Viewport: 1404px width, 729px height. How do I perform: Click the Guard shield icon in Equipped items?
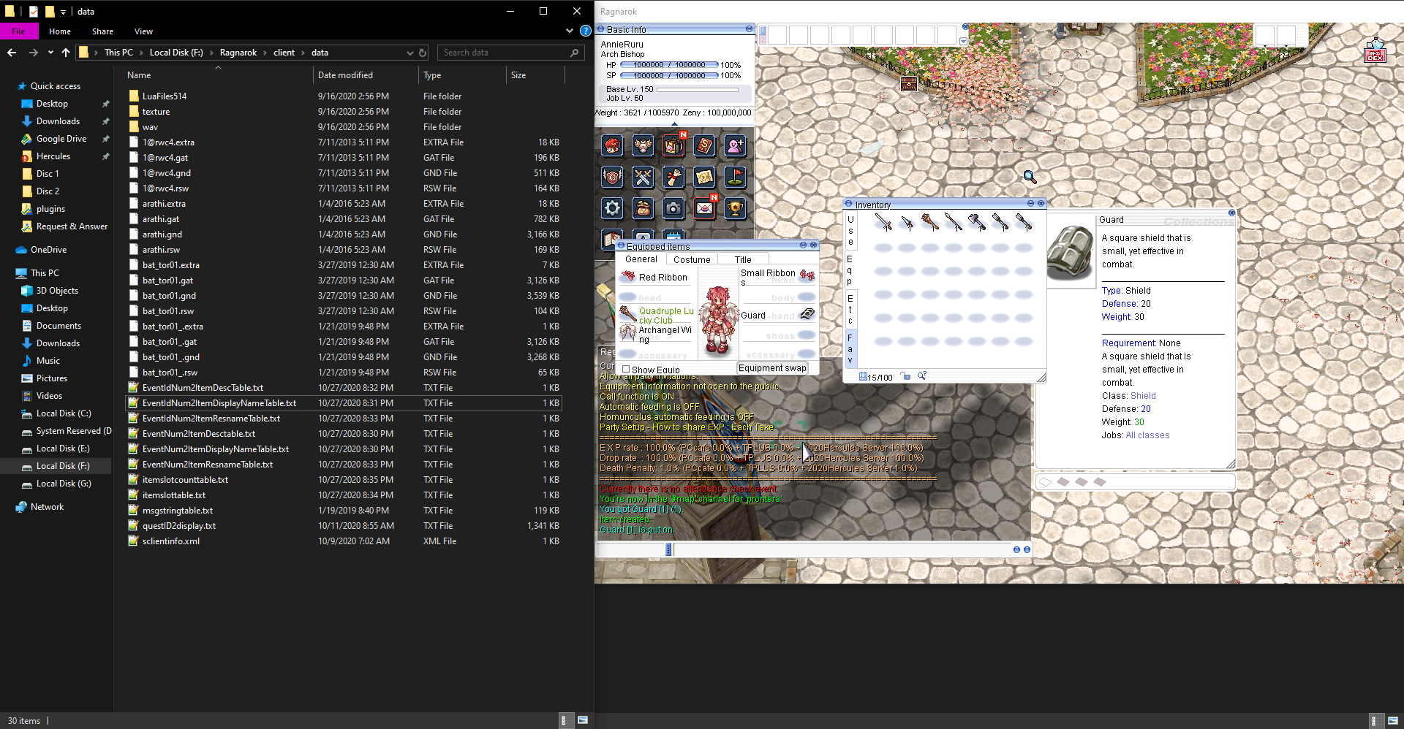click(807, 314)
